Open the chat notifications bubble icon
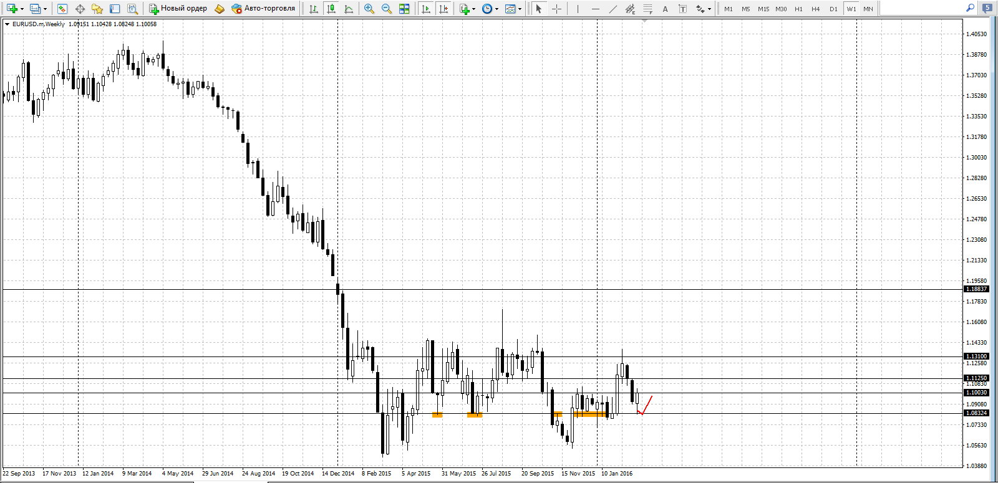Image resolution: width=998 pixels, height=483 pixels. (987, 8)
